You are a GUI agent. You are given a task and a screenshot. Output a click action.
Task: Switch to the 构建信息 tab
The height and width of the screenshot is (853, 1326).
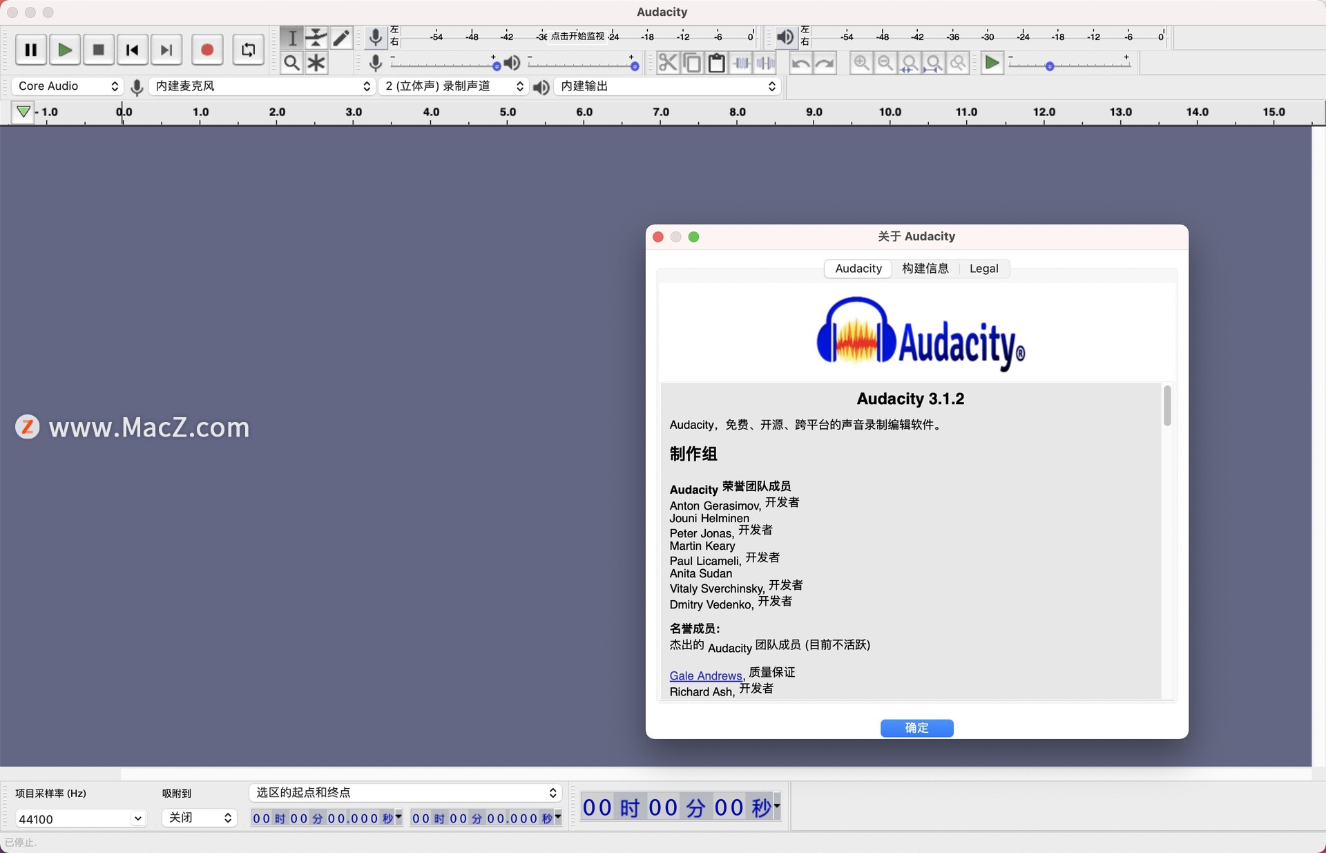[923, 267]
